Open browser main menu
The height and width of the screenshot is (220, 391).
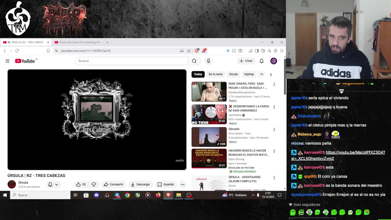282,51
